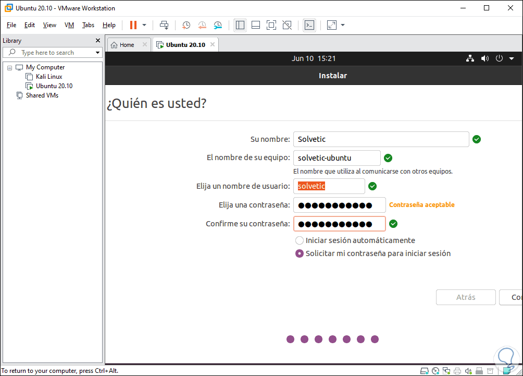Open the library search dropdown arrow
523x376 pixels.
coord(98,53)
